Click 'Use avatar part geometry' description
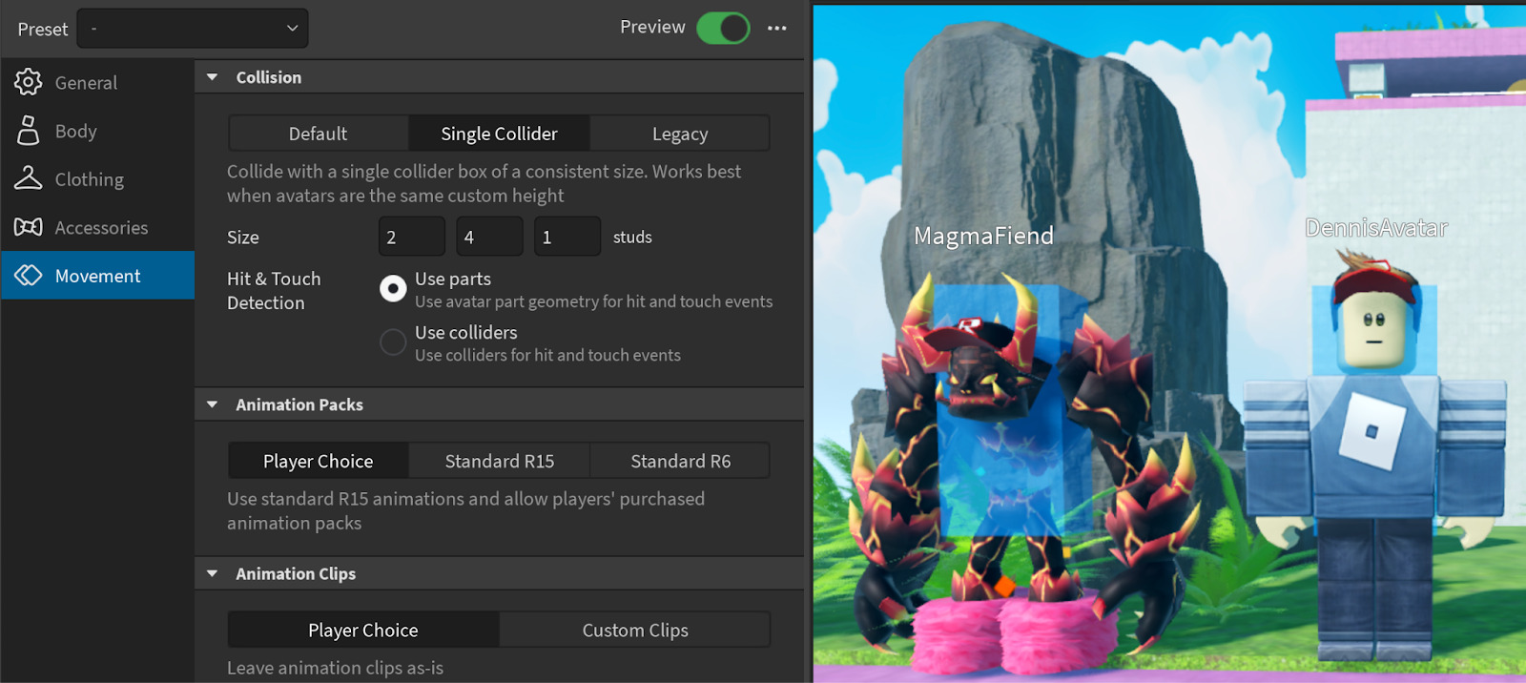This screenshot has width=1526, height=683. [x=593, y=301]
